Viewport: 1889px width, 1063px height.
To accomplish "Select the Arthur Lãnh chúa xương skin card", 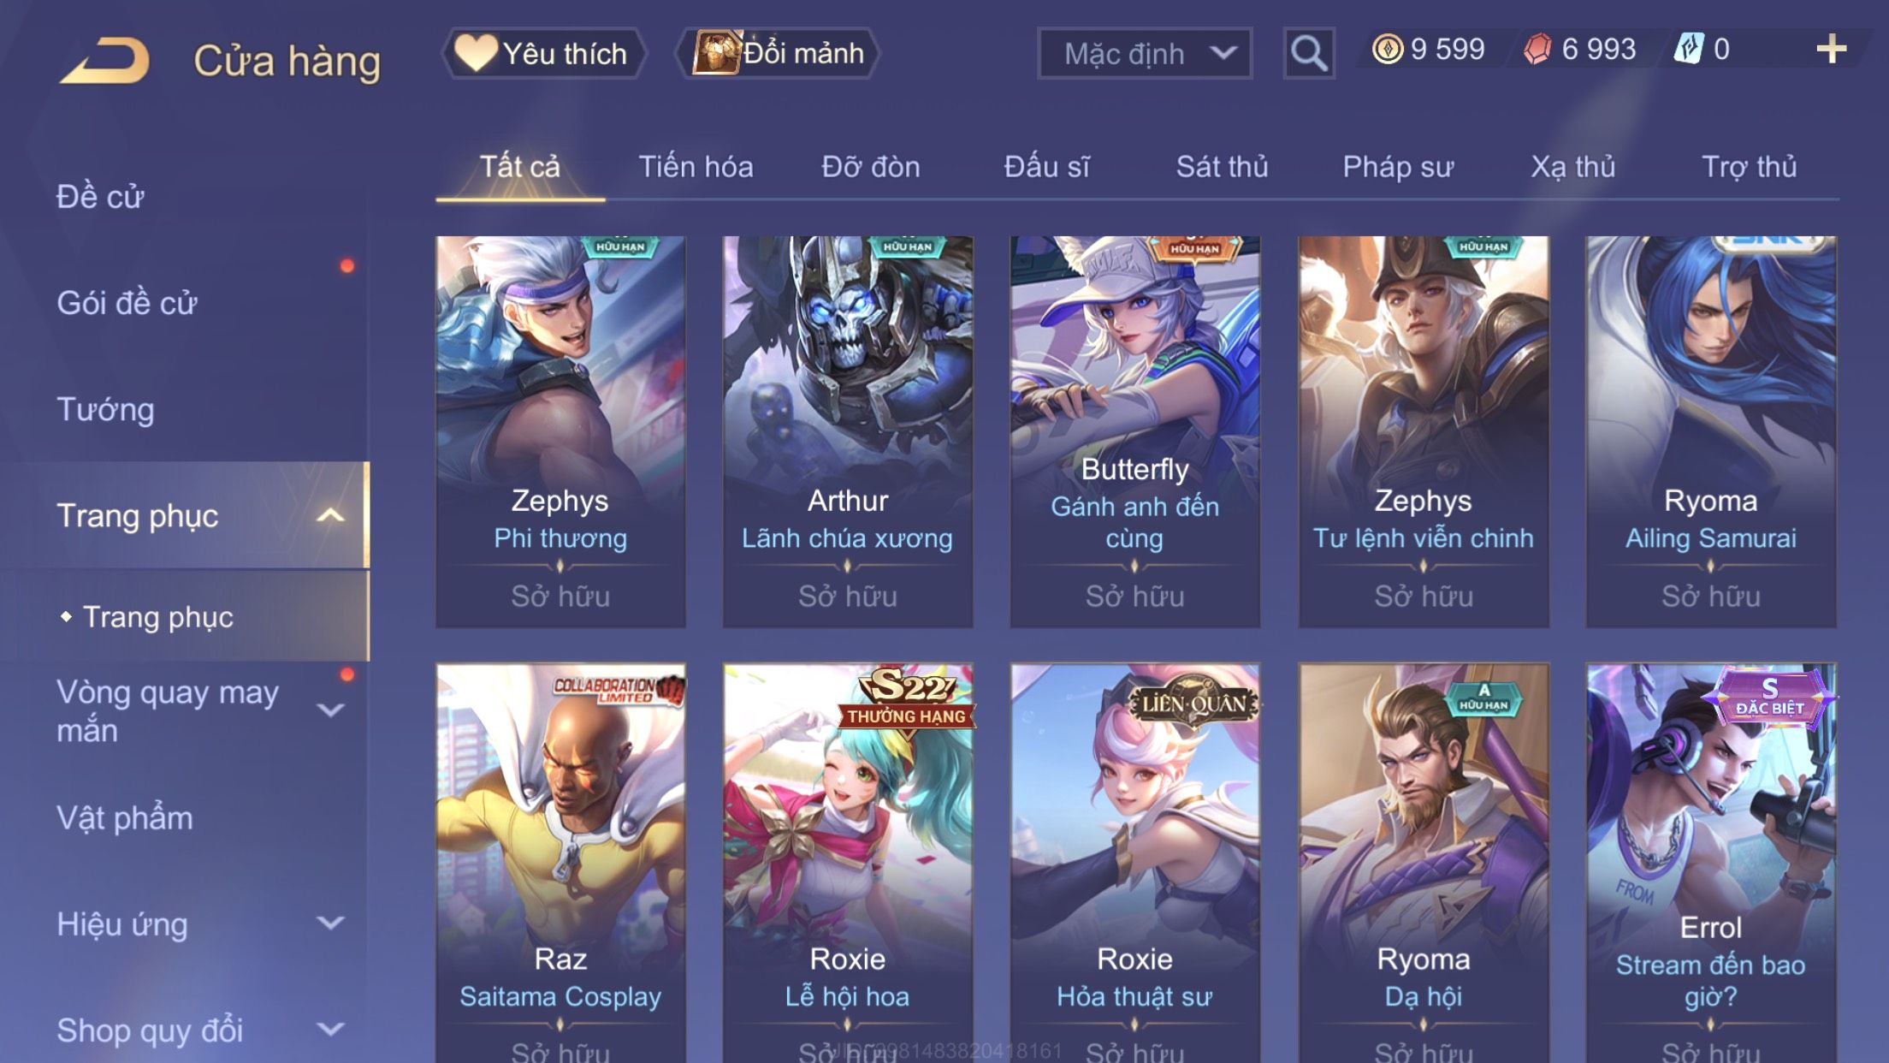I will click(x=848, y=432).
